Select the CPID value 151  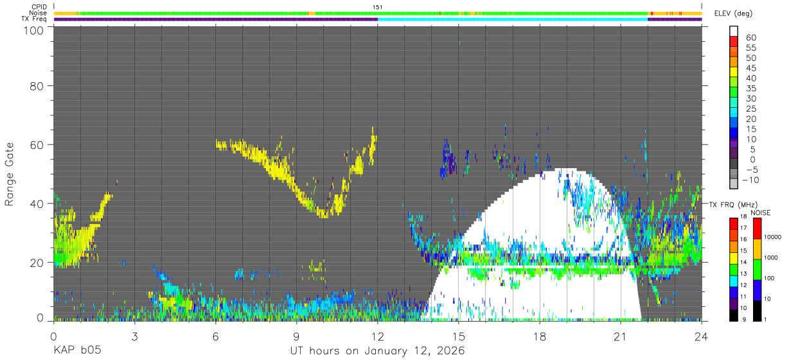(x=377, y=6)
